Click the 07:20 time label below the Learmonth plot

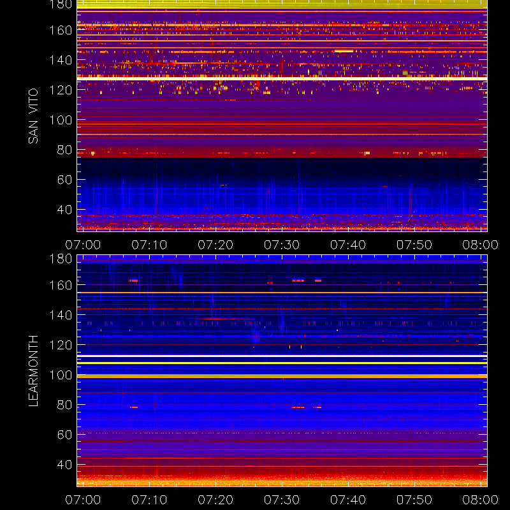click(x=215, y=500)
